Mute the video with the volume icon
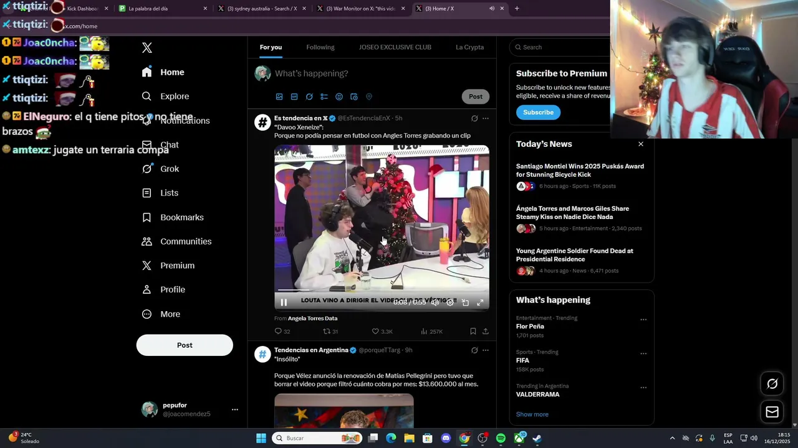 point(435,302)
